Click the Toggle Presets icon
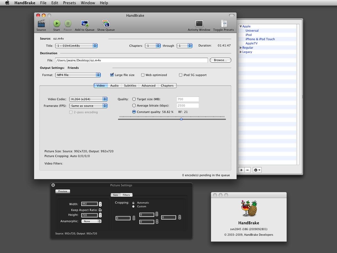337x253 pixels. 224,24
